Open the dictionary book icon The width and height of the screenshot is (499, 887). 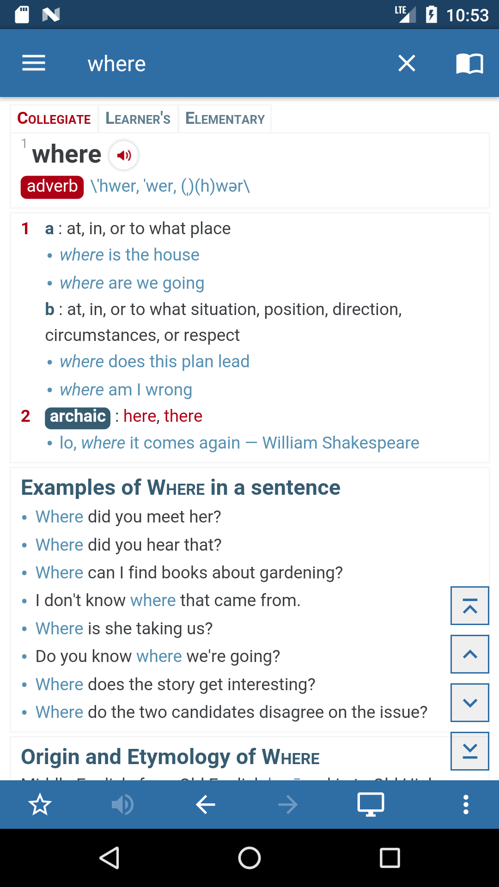click(x=469, y=63)
